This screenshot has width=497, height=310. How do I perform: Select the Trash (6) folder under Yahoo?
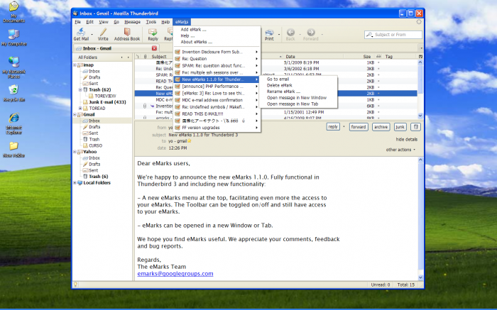point(98,177)
